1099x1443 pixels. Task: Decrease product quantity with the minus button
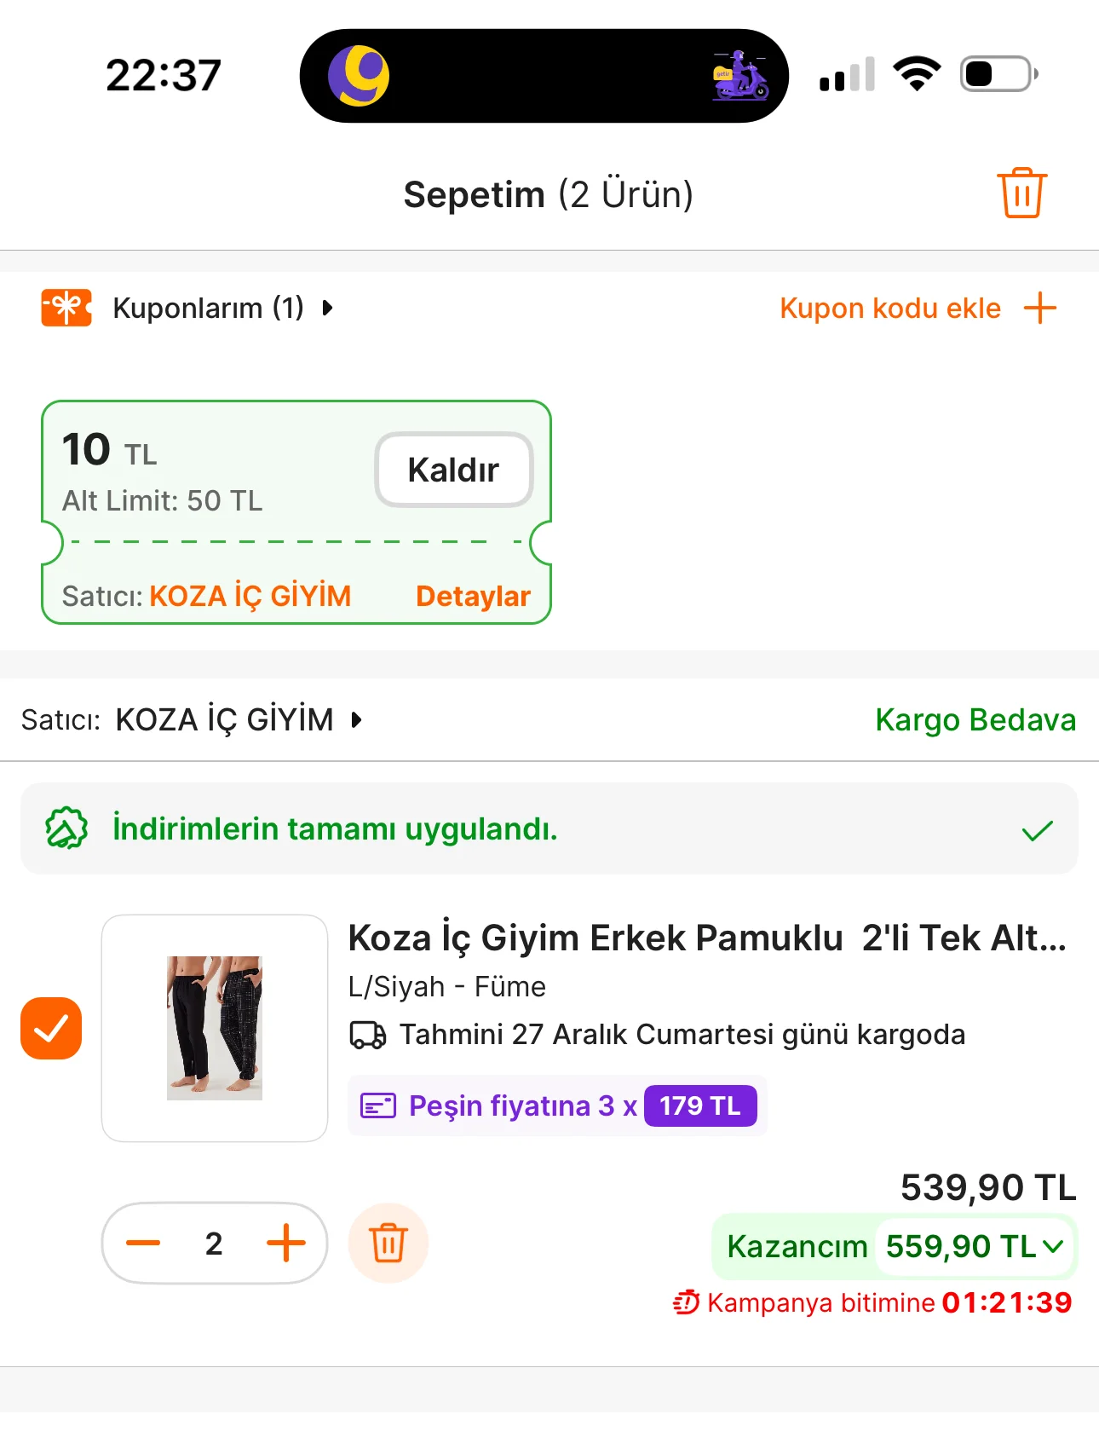(143, 1243)
